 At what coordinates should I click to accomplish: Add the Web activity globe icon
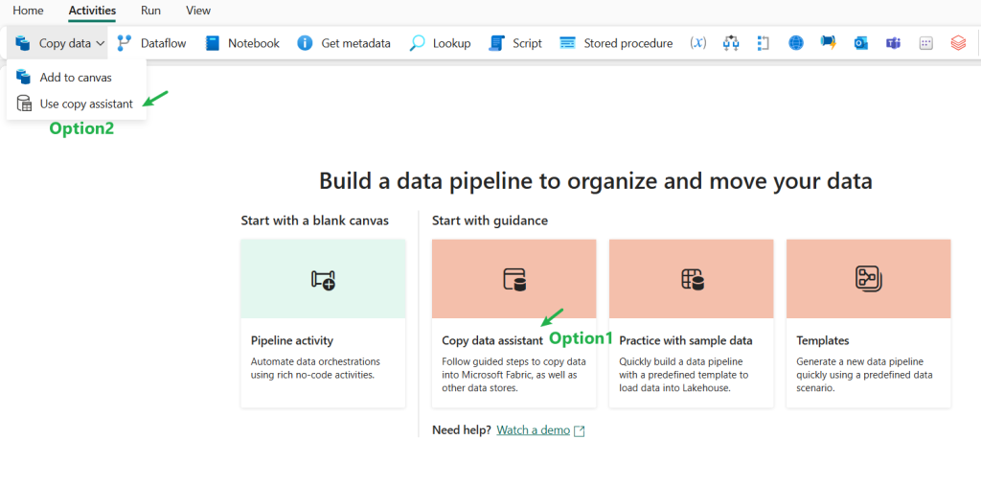click(x=796, y=43)
